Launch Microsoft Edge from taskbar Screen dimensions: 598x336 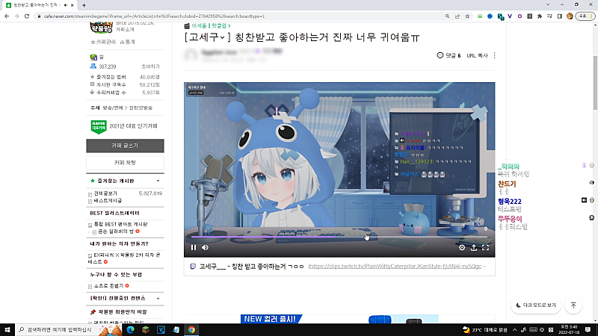[130, 330]
